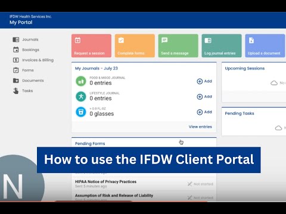Click the Upload a document card

click(265, 46)
